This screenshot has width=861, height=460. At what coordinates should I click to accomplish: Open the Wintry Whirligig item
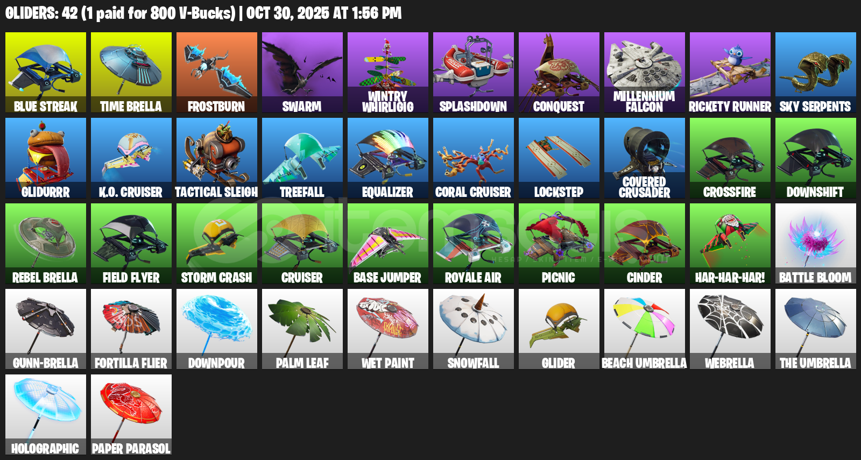(388, 73)
